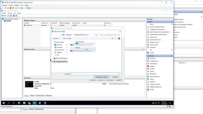Select HVLM01 node in Hyper-V tree
The height and width of the screenshot is (114, 203).
pyautogui.click(x=9, y=21)
